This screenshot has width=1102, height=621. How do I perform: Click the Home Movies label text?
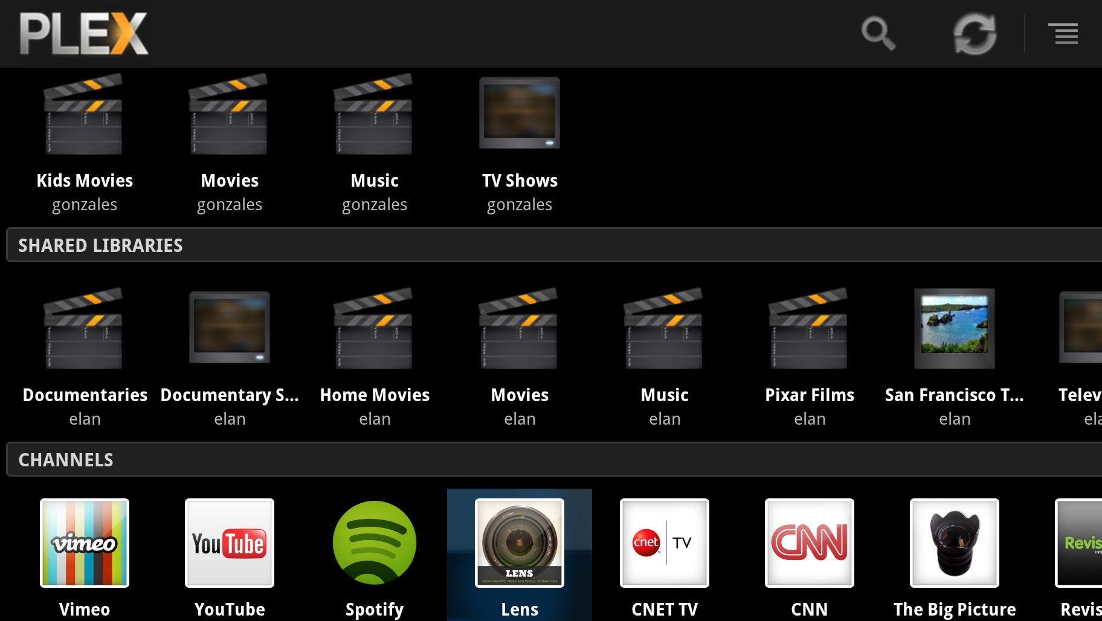coord(375,395)
